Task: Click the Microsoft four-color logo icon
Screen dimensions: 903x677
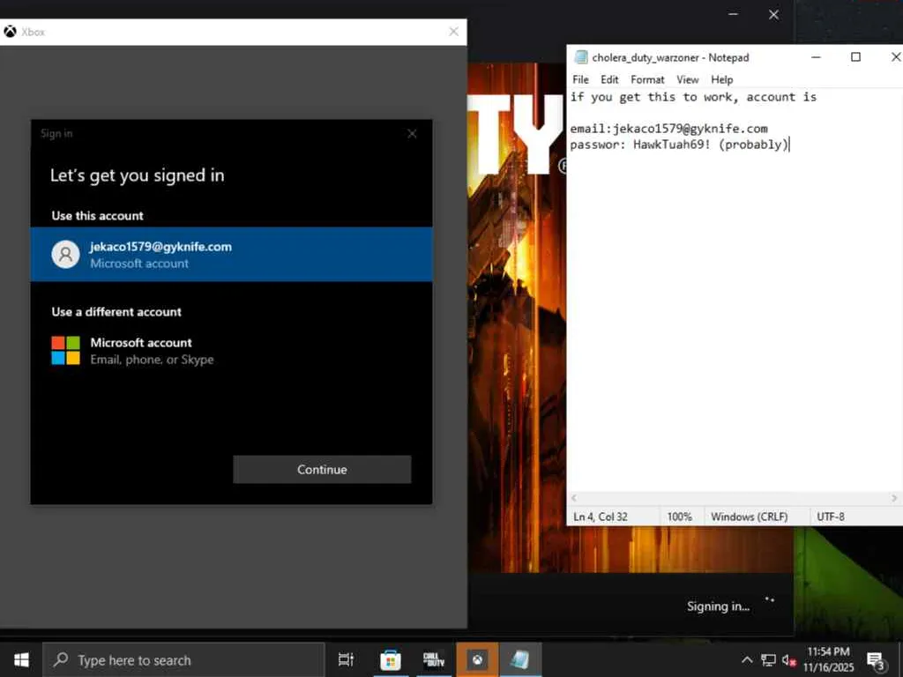Action: tap(65, 351)
